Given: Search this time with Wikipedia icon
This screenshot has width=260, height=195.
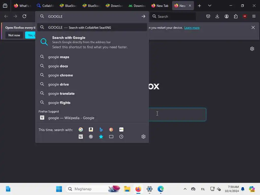Looking at the screenshot, I should coord(81,137).
